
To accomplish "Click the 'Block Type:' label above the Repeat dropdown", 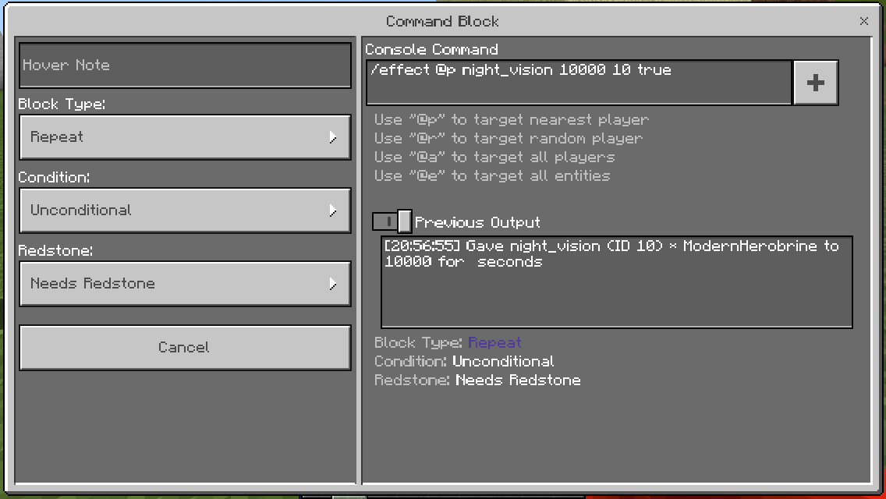I will pos(62,104).
